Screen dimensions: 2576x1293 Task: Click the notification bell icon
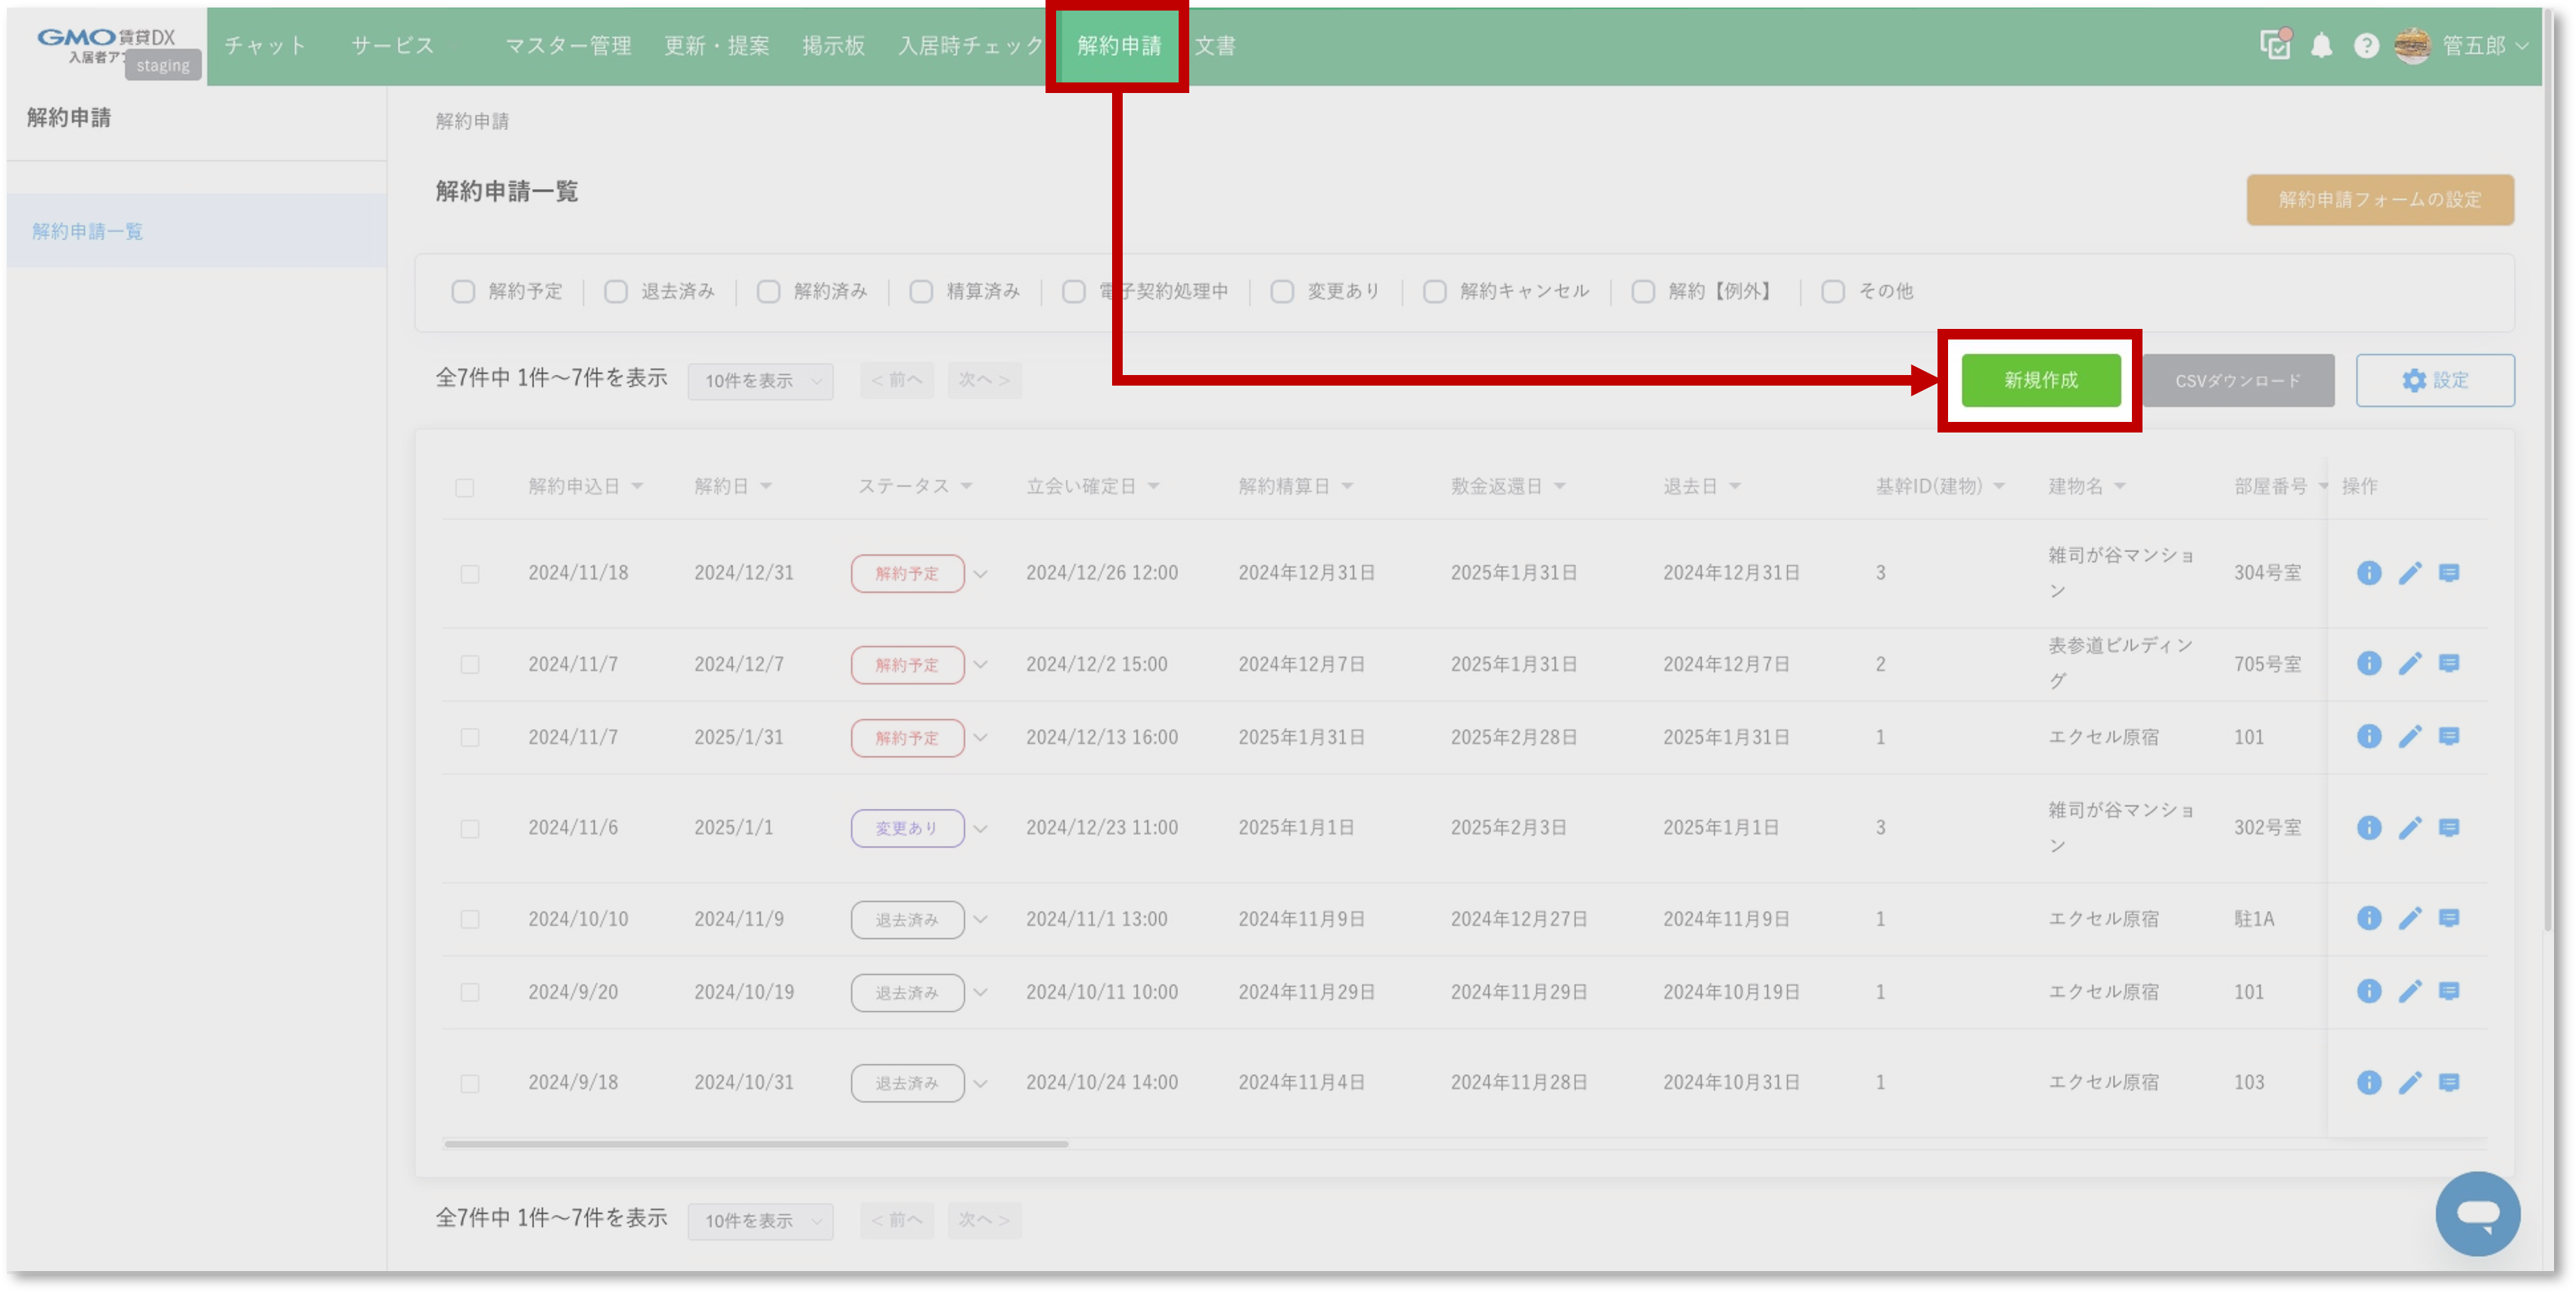[2321, 46]
